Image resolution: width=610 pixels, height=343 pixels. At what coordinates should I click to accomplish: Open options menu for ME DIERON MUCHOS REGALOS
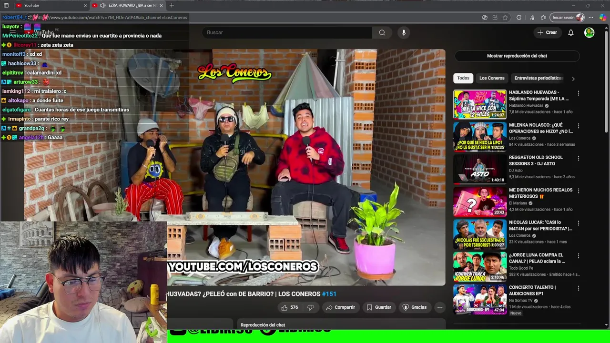[x=579, y=191]
